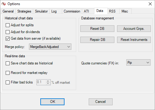Click the NinjaTrader logo icon in title bar
Image resolution: width=155 pixels, height=110 pixels.
coord(4,4)
